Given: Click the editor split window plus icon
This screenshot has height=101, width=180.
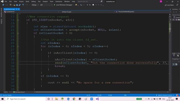Looking at the screenshot, I should pyautogui.click(x=170, y=14).
